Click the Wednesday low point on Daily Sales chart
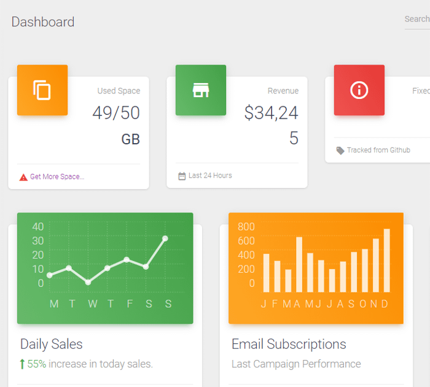Viewport: 430px width, 387px height. point(88,282)
